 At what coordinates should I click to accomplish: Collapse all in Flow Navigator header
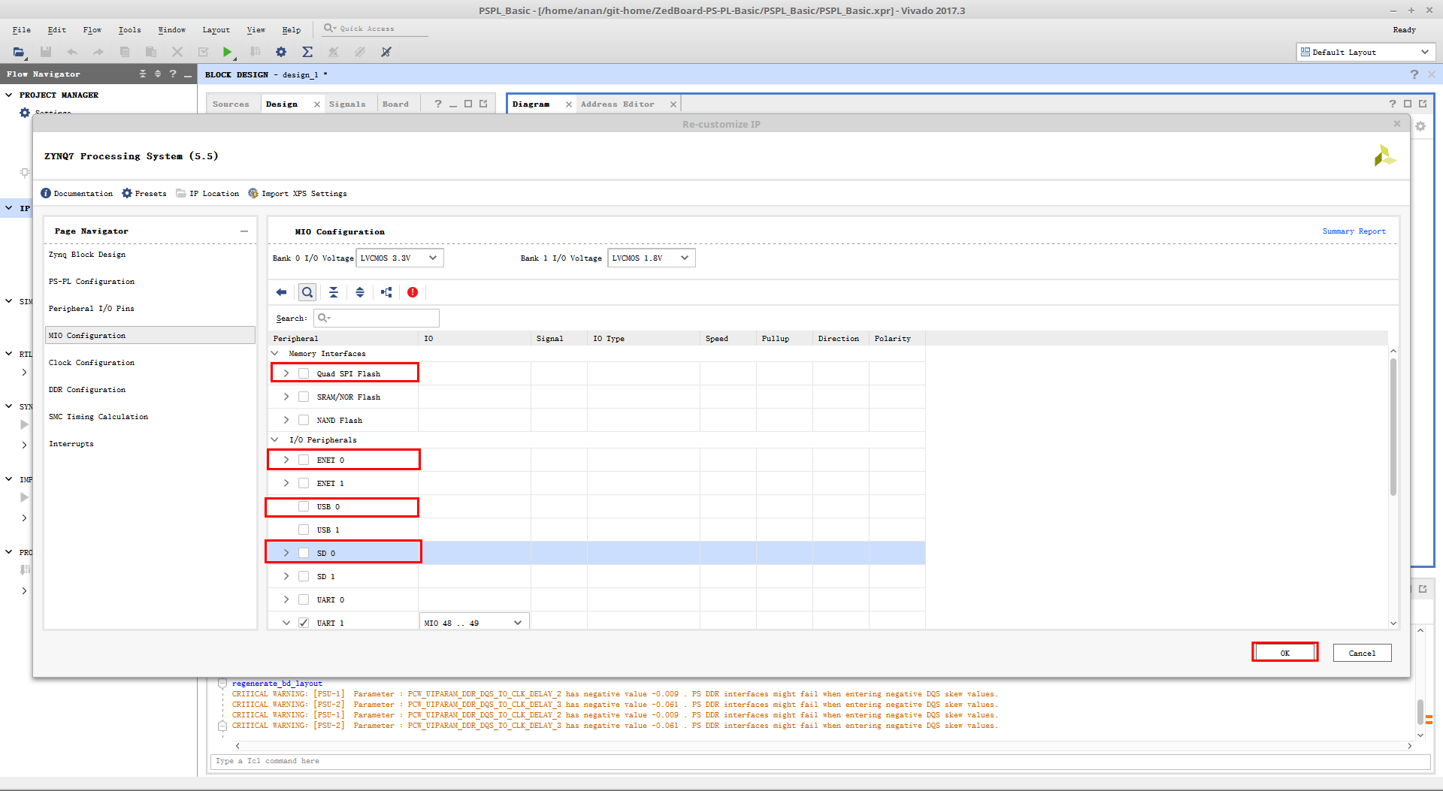[143, 74]
